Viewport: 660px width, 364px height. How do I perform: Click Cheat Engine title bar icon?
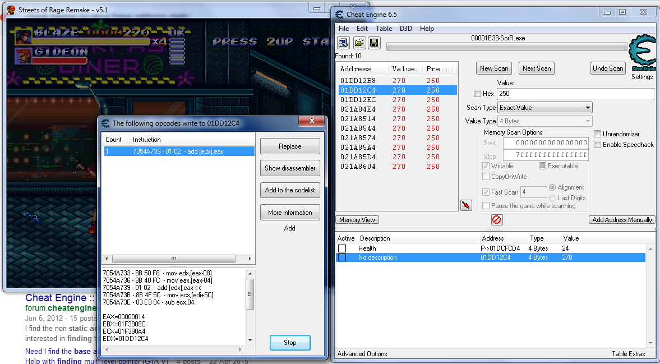pyautogui.click(x=340, y=14)
